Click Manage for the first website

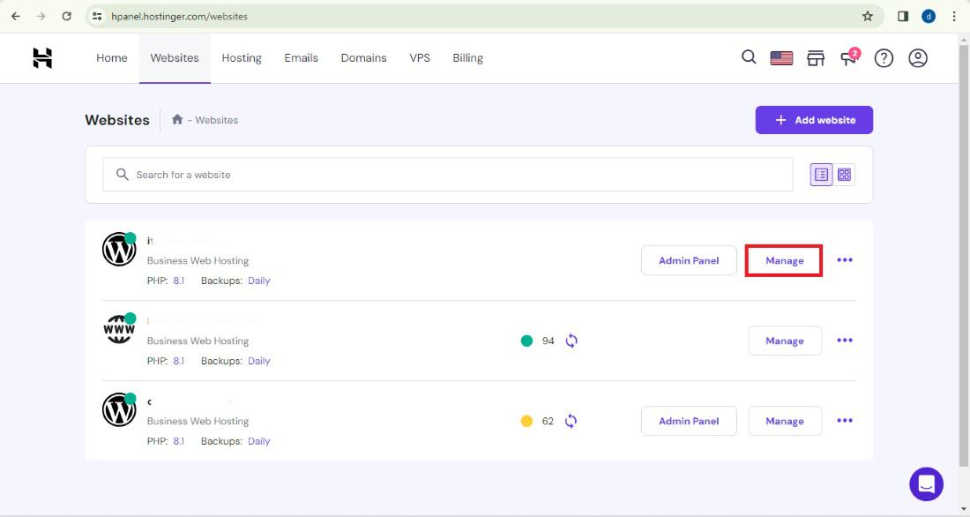(x=784, y=260)
